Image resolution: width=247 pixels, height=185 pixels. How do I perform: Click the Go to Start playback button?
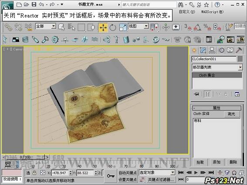coord(181,172)
